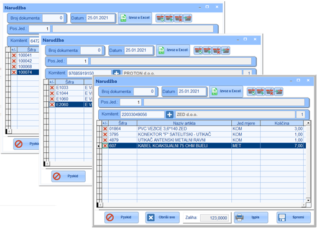Click the Komitent field containing 22033049056
The image size is (317, 228).
(x=142, y=114)
